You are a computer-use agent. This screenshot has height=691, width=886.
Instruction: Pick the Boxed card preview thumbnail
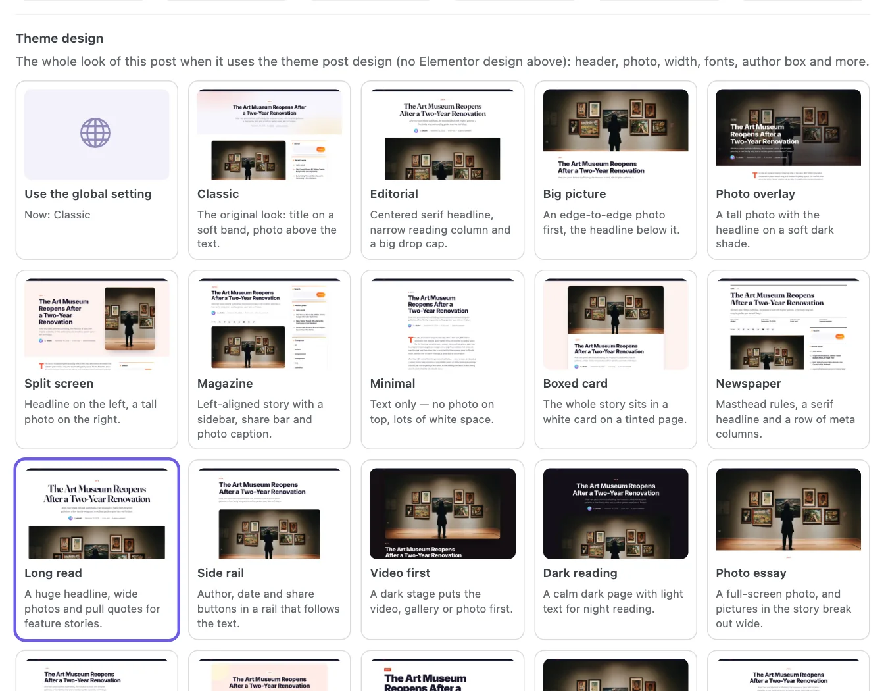point(616,324)
